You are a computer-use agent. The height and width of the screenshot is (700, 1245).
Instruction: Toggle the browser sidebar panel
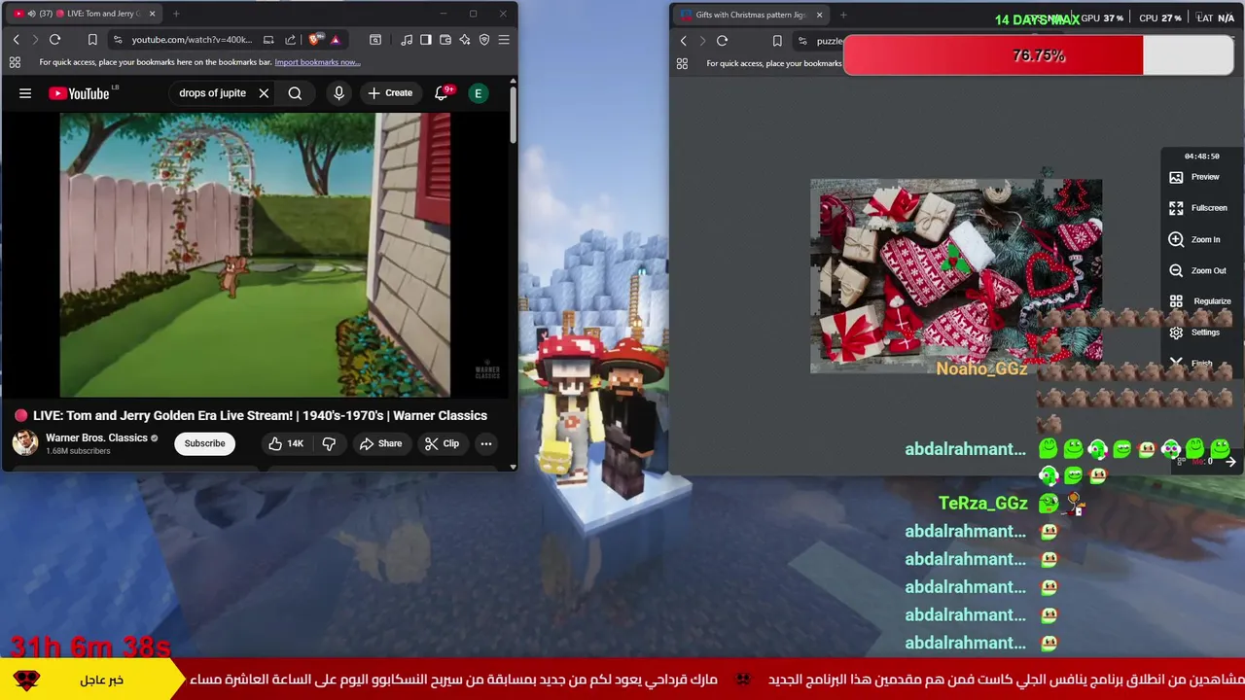click(426, 40)
